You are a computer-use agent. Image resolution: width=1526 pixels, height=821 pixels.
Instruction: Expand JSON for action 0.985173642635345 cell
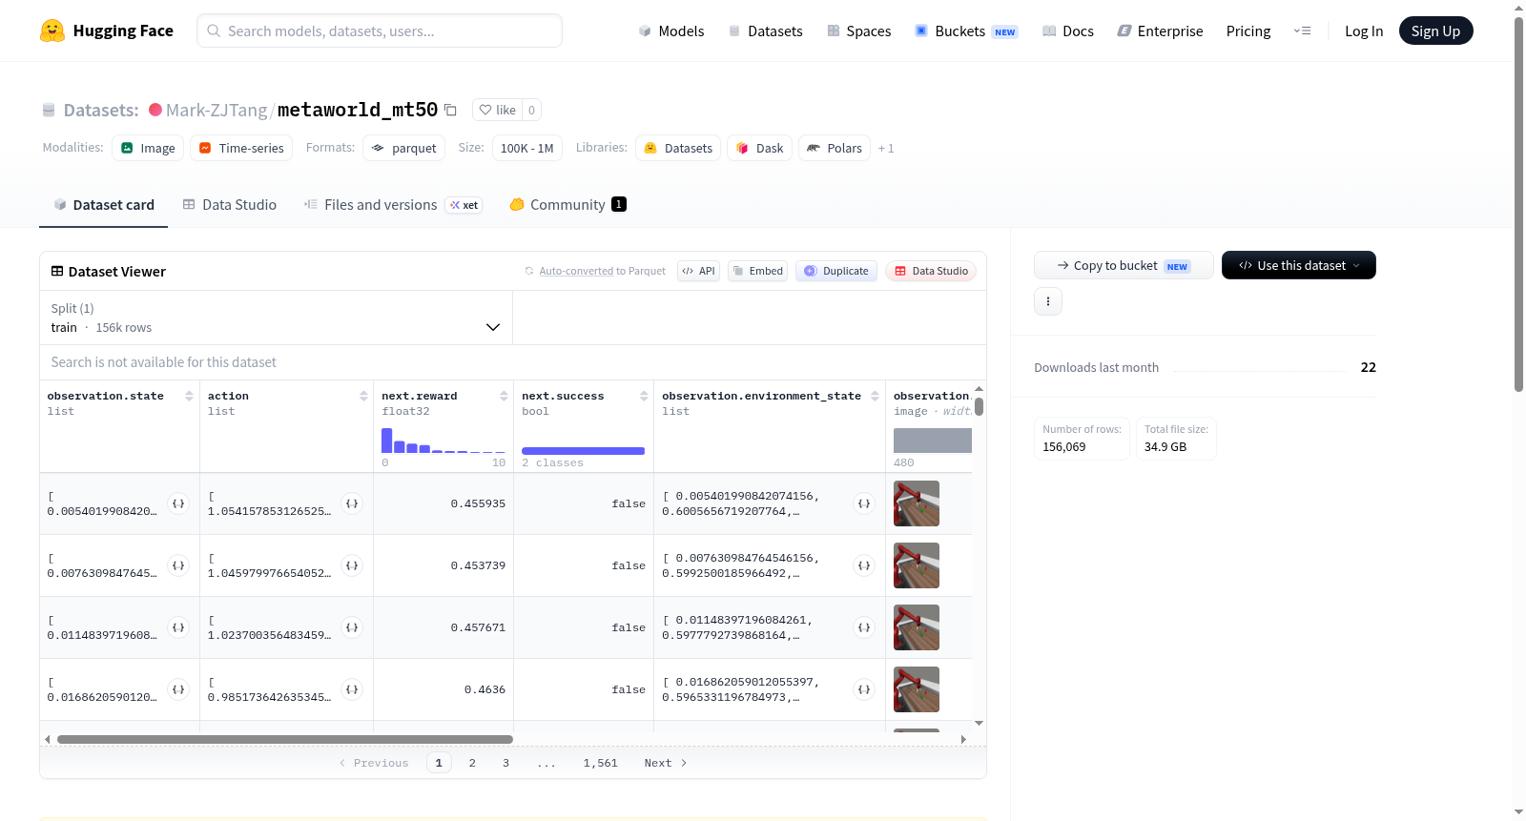pos(352,689)
